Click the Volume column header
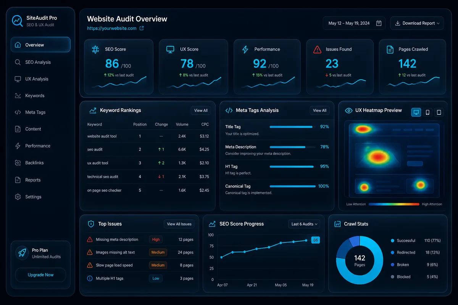 (x=182, y=124)
